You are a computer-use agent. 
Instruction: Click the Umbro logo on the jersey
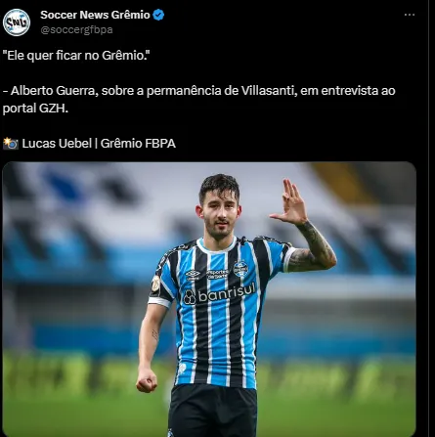(193, 276)
